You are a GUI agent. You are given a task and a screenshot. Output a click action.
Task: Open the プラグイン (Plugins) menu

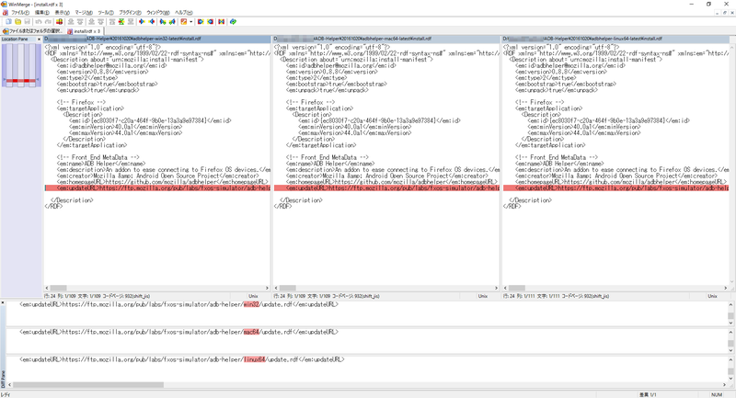[x=130, y=13]
